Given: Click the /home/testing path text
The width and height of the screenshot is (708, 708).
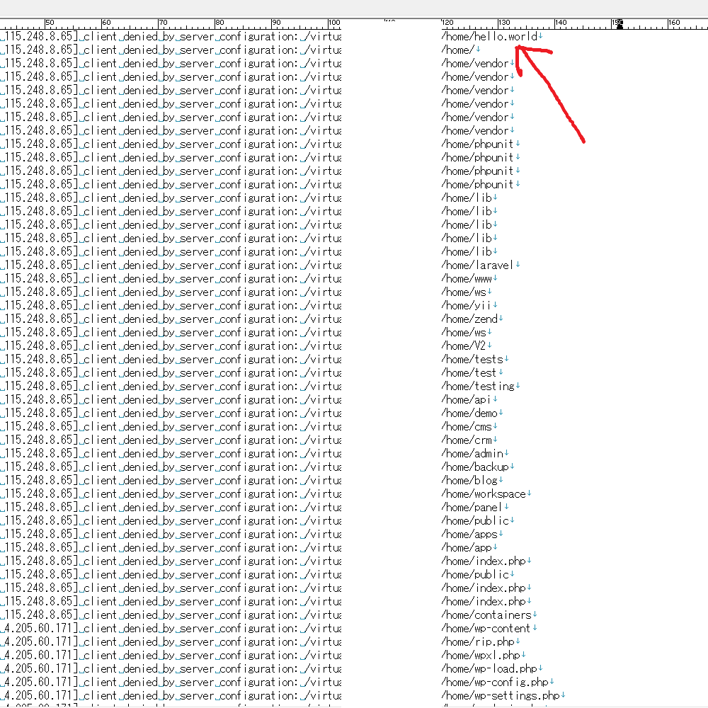Looking at the screenshot, I should click(x=478, y=387).
